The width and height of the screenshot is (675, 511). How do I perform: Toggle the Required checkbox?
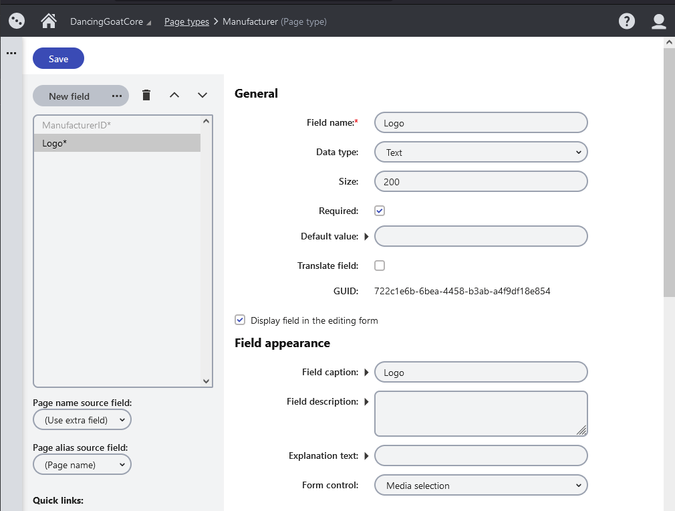tap(379, 211)
